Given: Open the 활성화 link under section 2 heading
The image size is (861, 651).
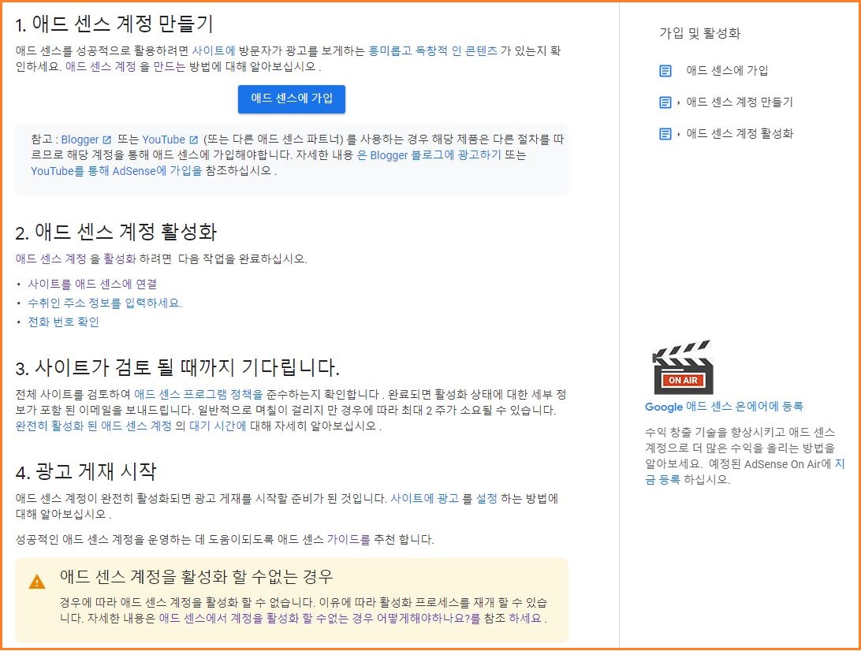Looking at the screenshot, I should coord(119,259).
